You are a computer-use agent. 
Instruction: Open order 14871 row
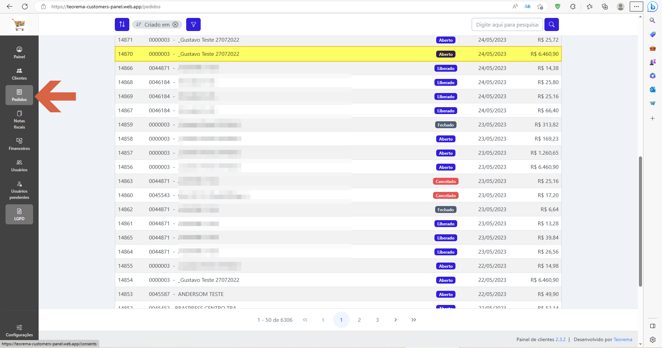click(338, 40)
